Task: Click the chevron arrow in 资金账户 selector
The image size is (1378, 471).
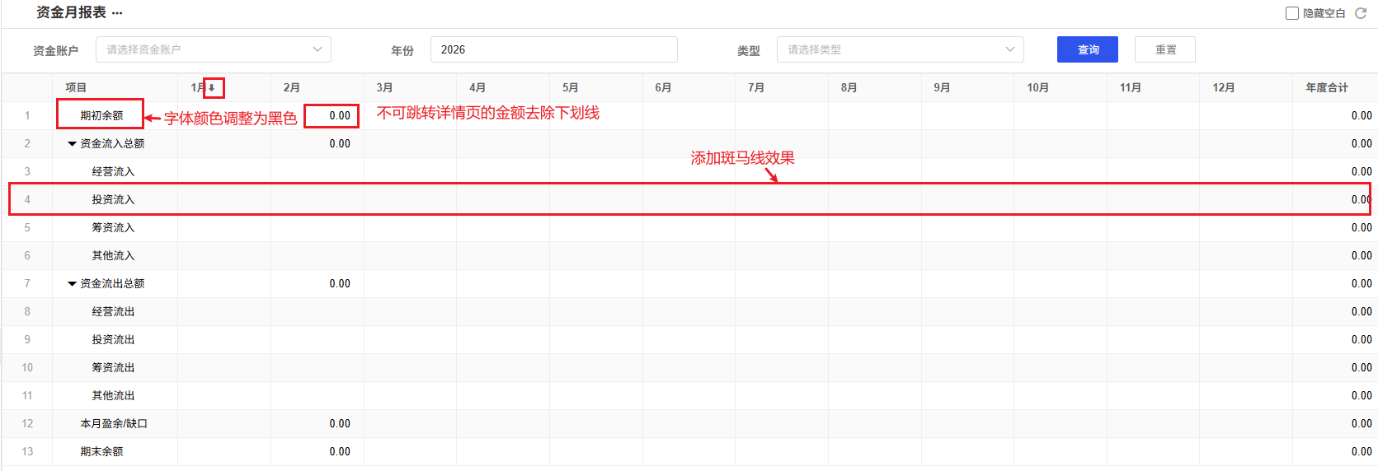Action: (317, 49)
